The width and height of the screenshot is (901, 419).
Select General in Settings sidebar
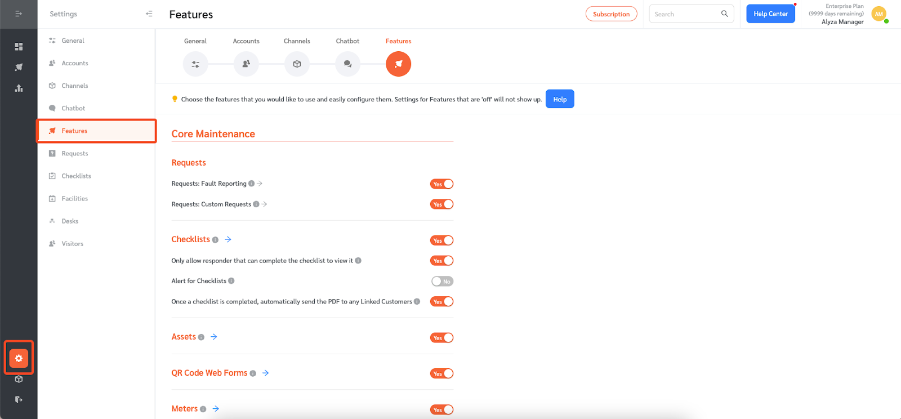(96, 41)
